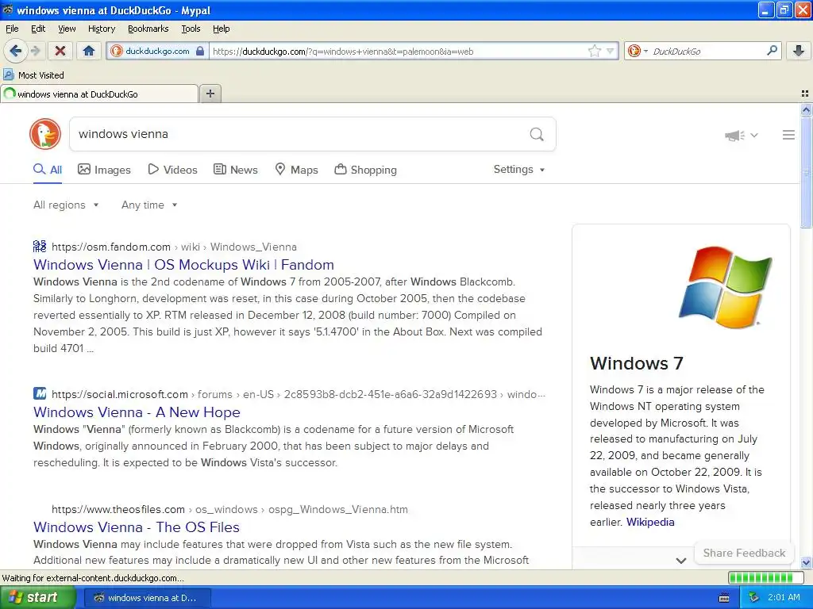Open the Tools menu
Viewport: 813px width, 609px height.
pos(191,29)
